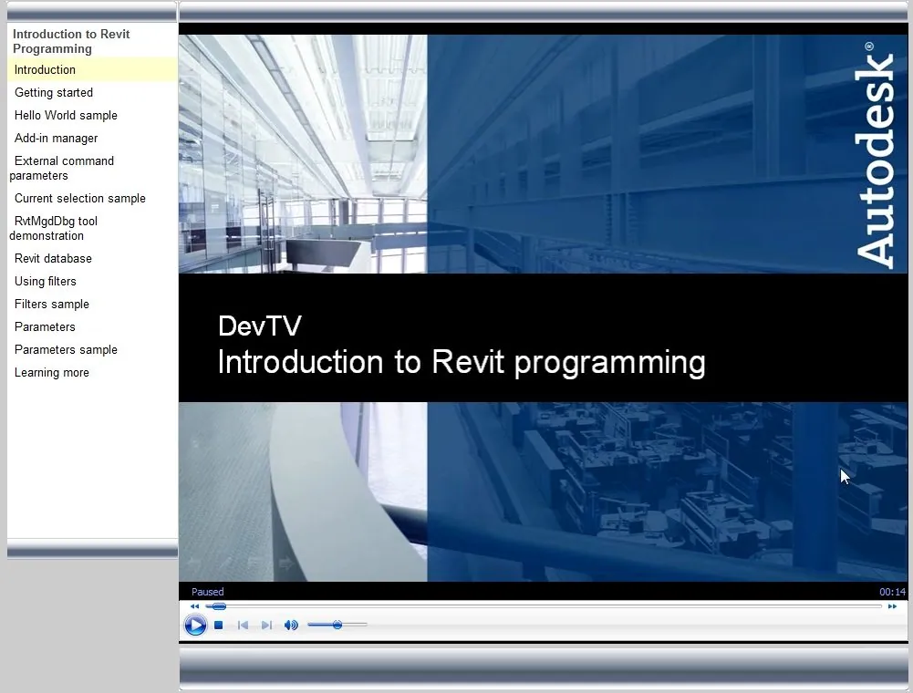Screen dimensions: 913x693
Task: Click the fast-forward double-arrow icon
Action: click(x=892, y=606)
